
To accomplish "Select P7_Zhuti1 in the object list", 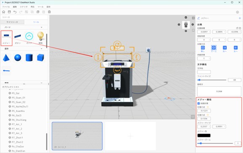I will coord(17,137).
